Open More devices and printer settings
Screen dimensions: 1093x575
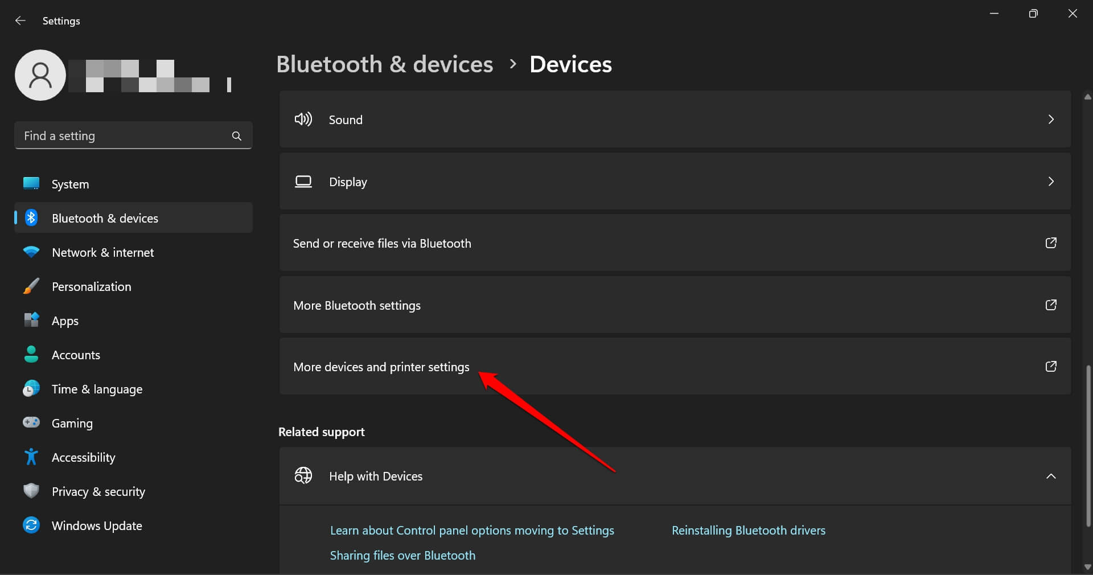click(675, 367)
